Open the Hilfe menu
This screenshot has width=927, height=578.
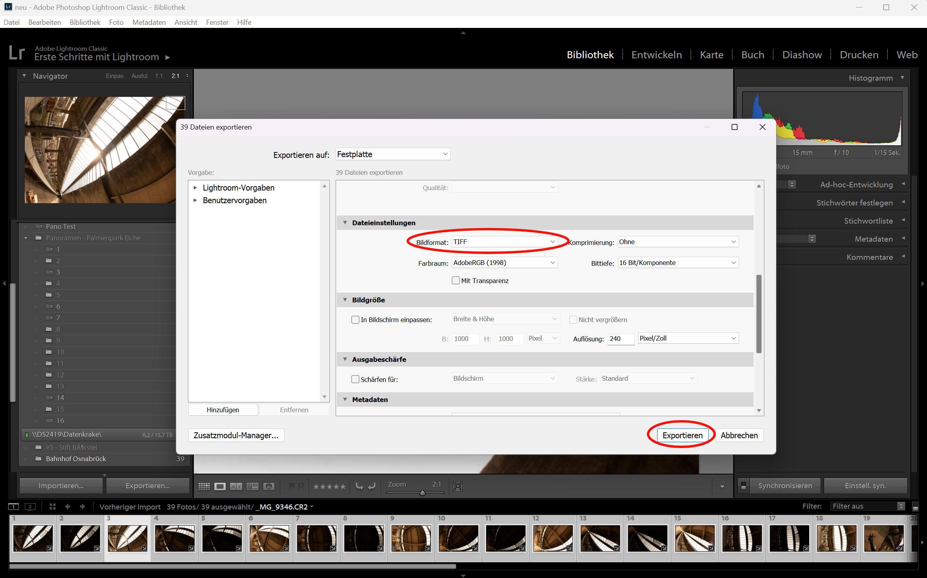[244, 22]
